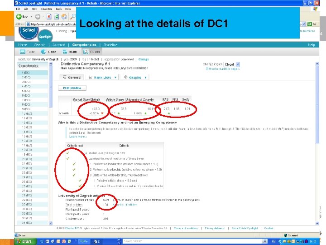Click the Terms and conditions footer link
The height and width of the screenshot is (245, 326).
pyautogui.click(x=186, y=228)
